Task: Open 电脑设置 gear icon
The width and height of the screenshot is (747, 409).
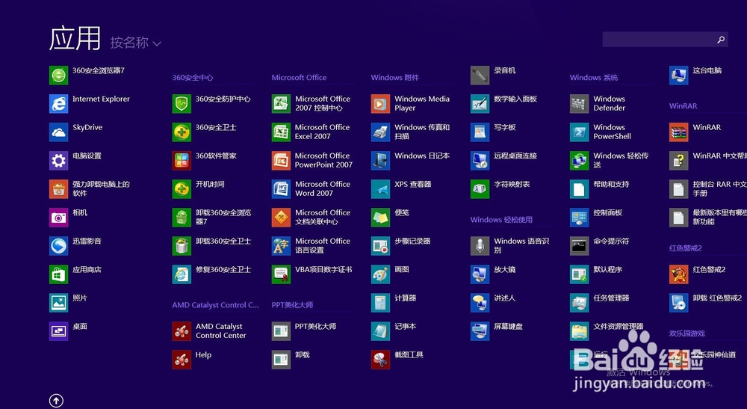Action: [x=58, y=161]
